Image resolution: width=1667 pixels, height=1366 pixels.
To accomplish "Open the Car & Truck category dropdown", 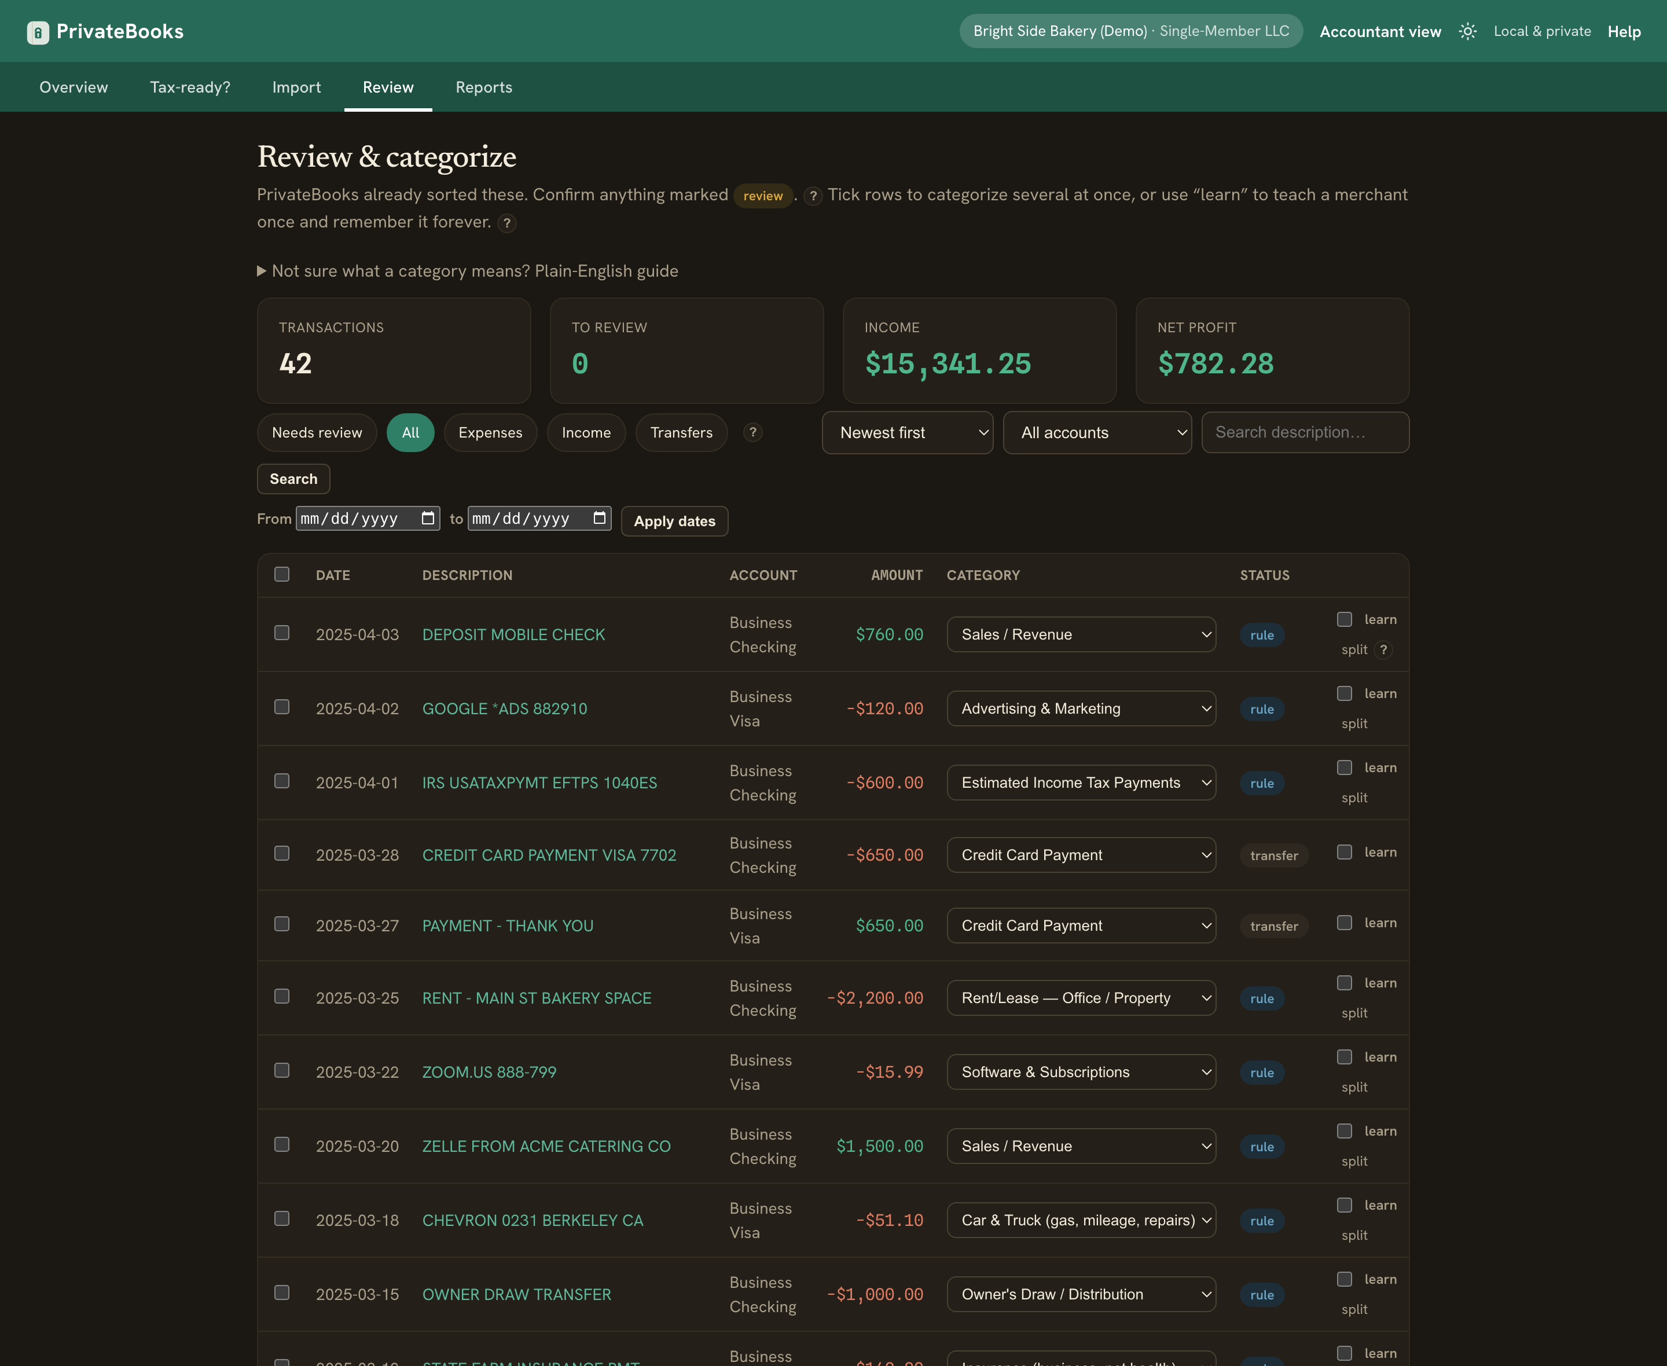I will [1081, 1221].
